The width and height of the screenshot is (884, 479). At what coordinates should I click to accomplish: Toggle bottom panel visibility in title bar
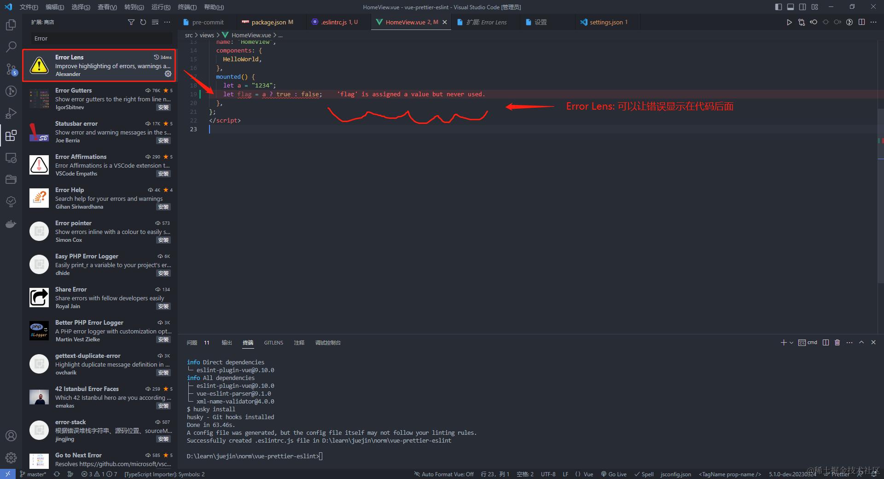coord(790,7)
